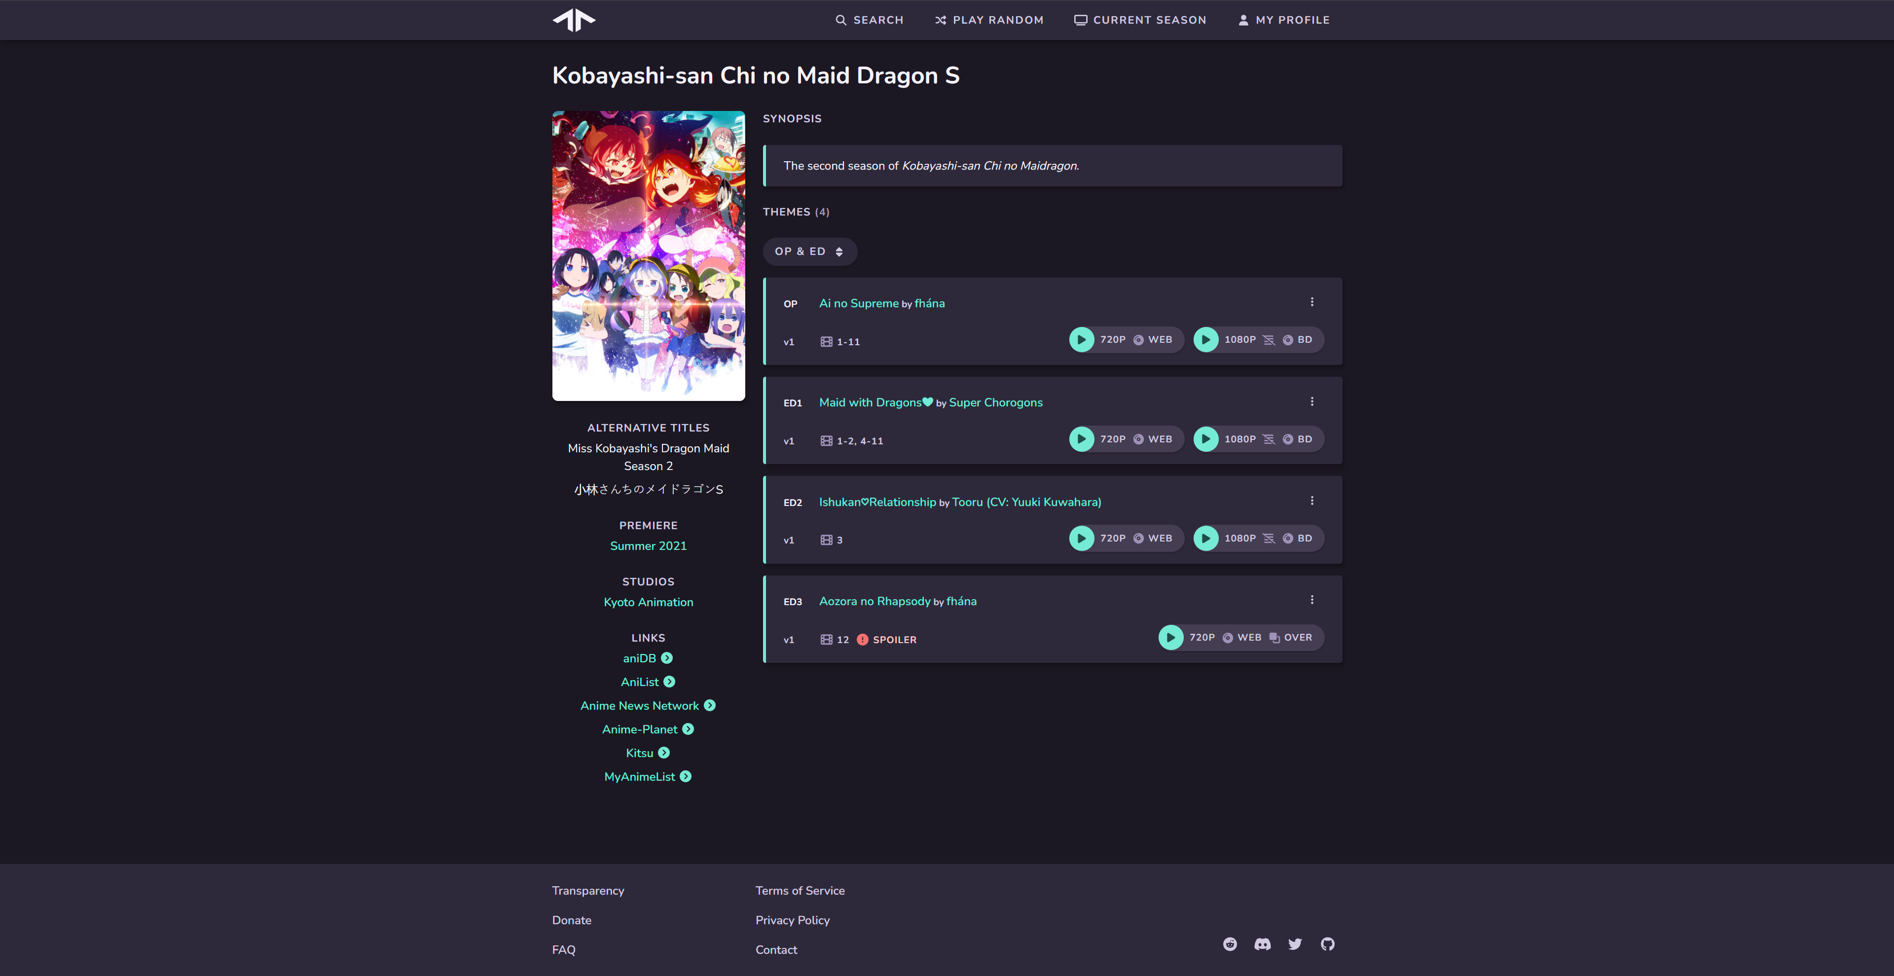Open the Reddit icon in the footer
Image resolution: width=1894 pixels, height=976 pixels.
click(x=1229, y=943)
